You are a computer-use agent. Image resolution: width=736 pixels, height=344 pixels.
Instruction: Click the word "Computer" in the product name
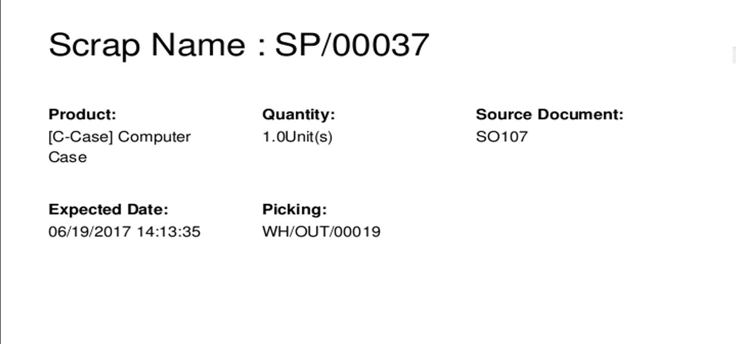click(154, 137)
